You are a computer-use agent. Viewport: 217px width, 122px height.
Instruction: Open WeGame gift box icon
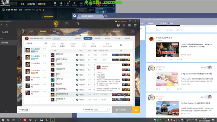[135, 25]
